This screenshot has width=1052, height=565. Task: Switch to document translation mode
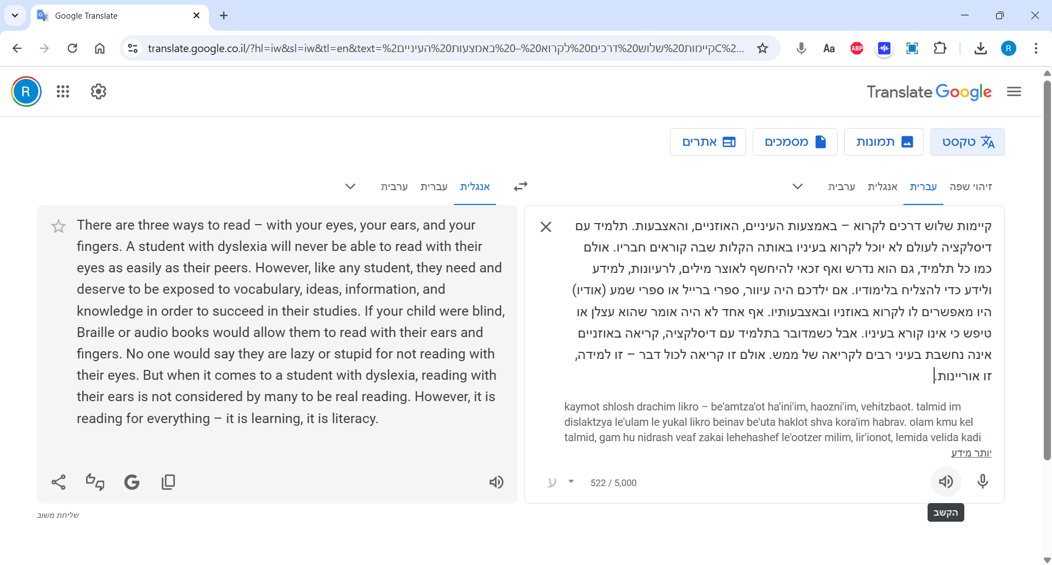point(794,142)
